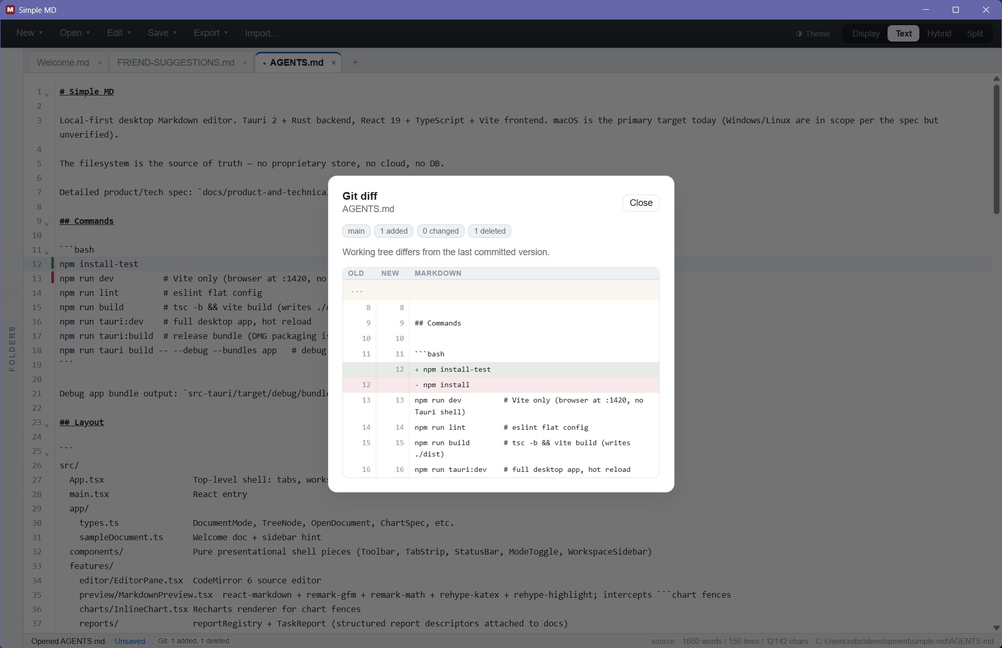This screenshot has width=1002, height=648.
Task: Click the 1 added badge
Action: click(x=394, y=231)
